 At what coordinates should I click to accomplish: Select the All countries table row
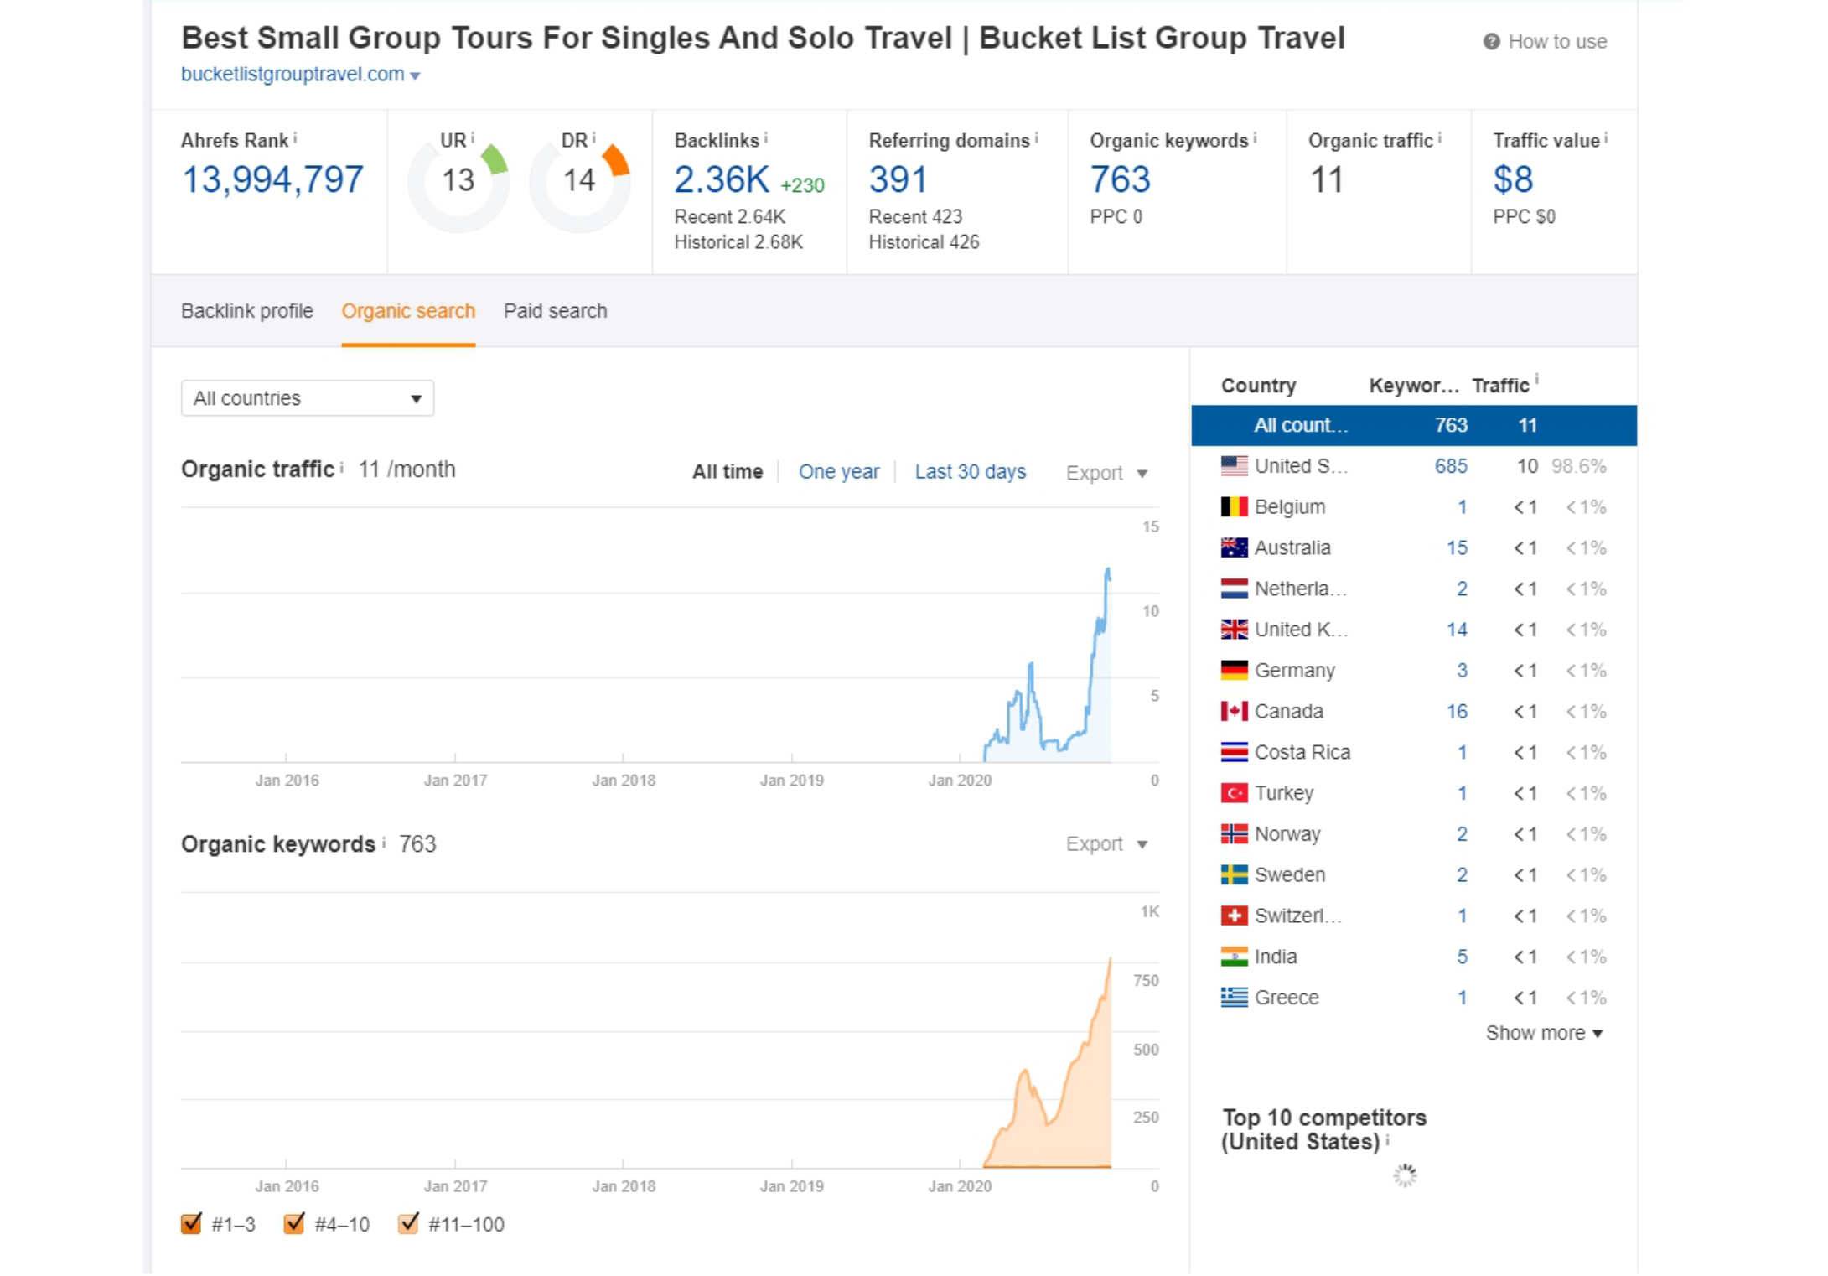(1413, 425)
